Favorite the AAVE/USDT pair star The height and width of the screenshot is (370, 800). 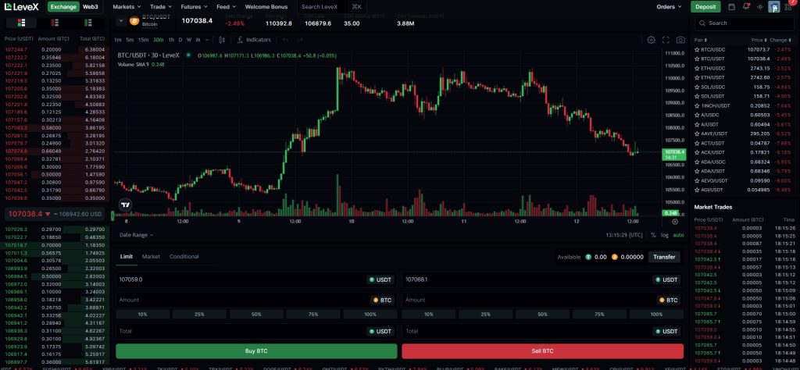697,133
